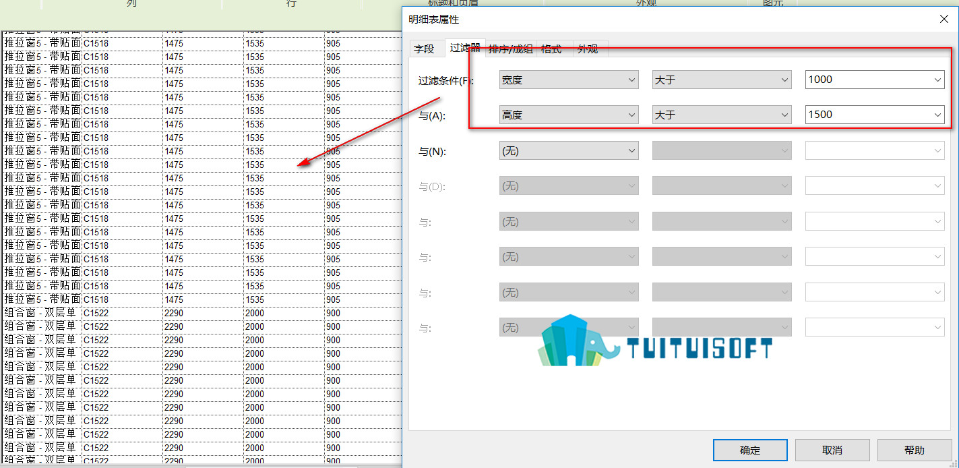Viewport: 959px width, 468px height.
Task: Open the (无) field dropdown in the 与(N) row
Action: (x=569, y=150)
